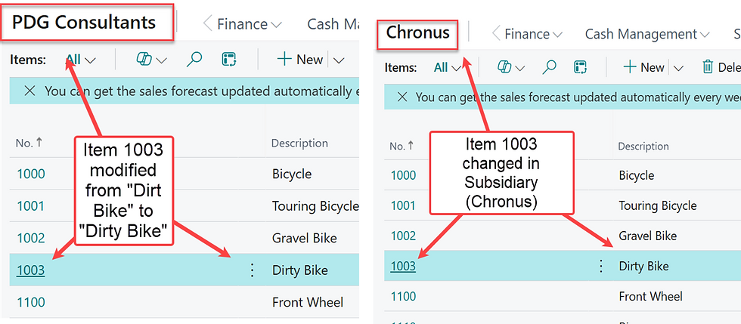Viewport: 741px width, 324px height.
Task: Open Copilot icon in Chronus toolbar
Action: tap(504, 67)
